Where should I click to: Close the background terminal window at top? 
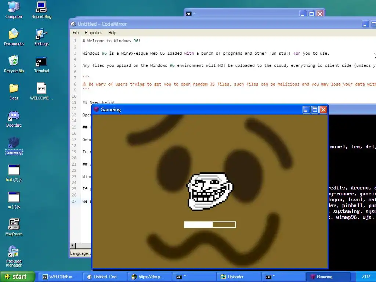click(320, 14)
